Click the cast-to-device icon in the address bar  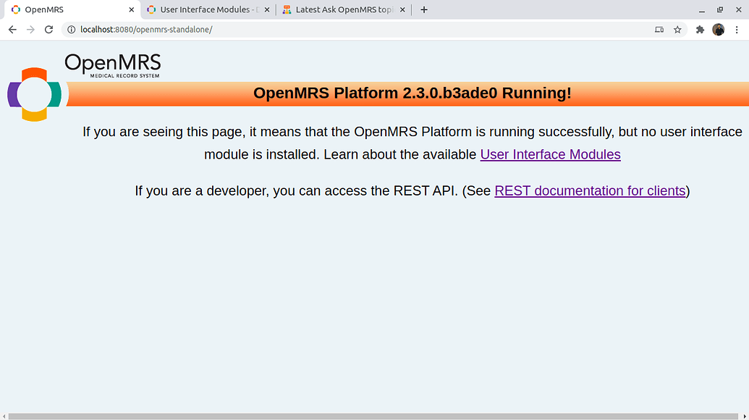659,30
